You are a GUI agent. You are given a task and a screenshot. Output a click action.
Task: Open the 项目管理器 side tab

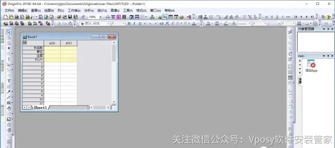[x=2, y=39]
